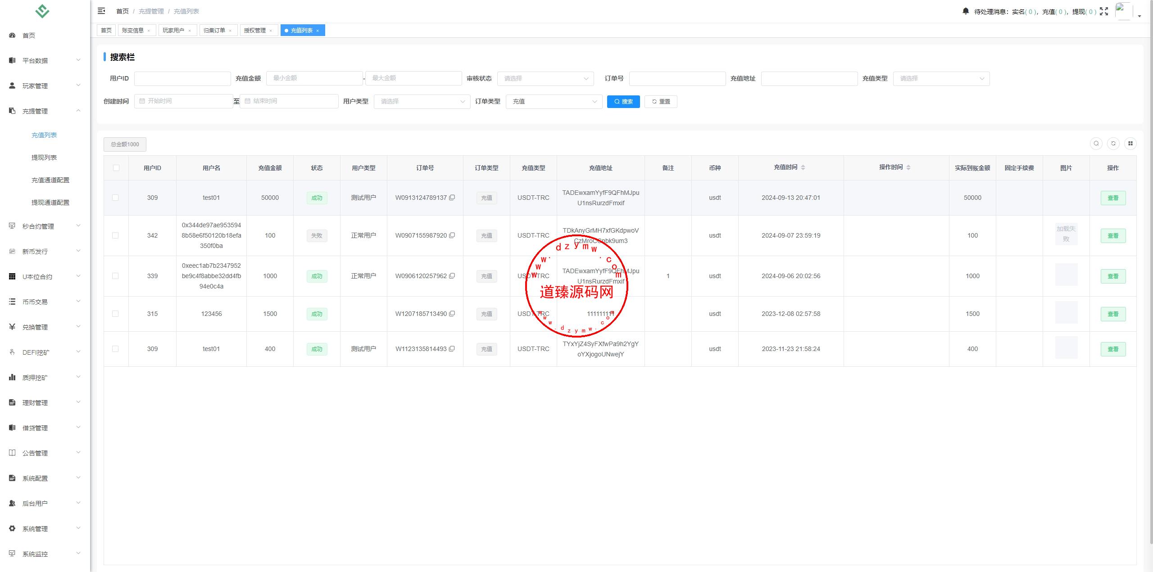Click the 重置 button

click(661, 101)
